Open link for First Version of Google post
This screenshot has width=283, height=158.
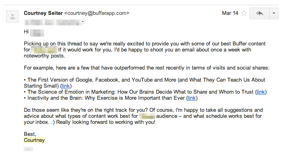point(66,86)
